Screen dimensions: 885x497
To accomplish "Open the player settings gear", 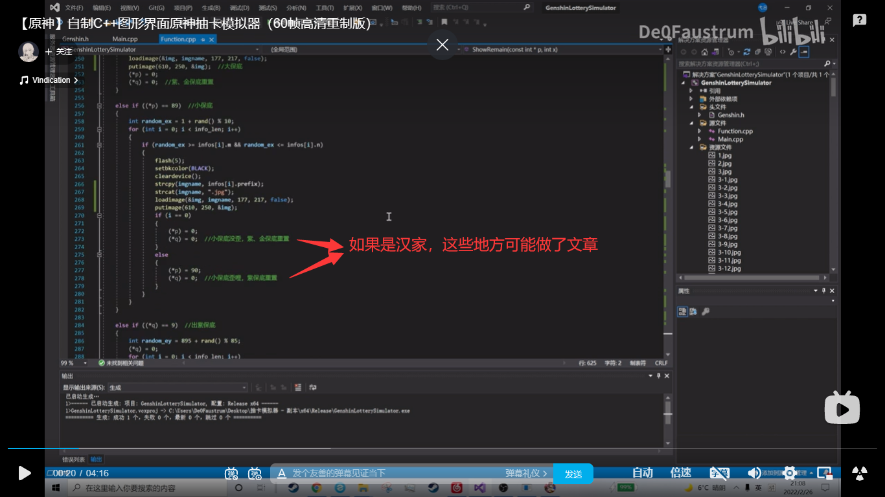I will [x=789, y=473].
